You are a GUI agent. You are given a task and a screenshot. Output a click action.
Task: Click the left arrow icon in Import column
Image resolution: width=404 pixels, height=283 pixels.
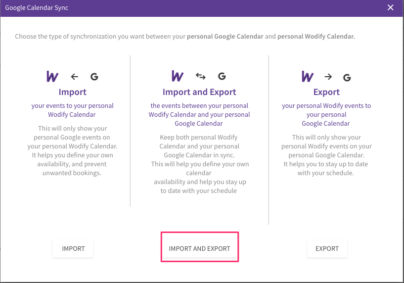pos(75,77)
